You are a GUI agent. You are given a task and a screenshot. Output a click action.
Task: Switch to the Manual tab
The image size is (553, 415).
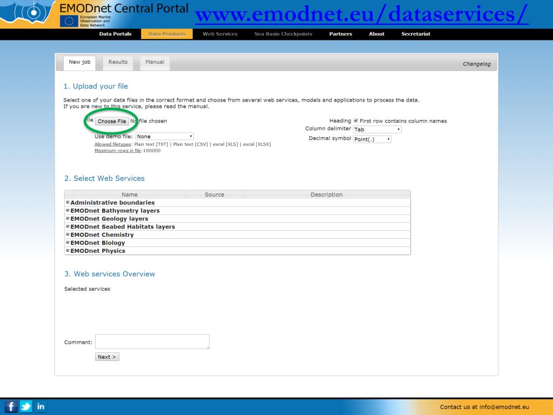click(155, 63)
